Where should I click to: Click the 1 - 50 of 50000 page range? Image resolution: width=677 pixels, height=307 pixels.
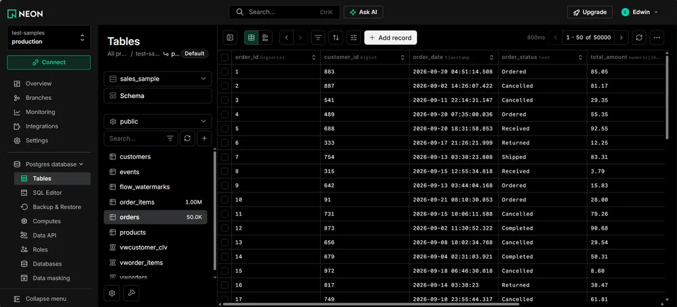[x=588, y=38]
